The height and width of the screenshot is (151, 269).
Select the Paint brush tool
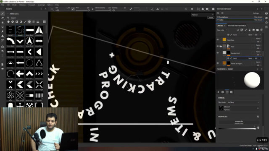(3, 13)
